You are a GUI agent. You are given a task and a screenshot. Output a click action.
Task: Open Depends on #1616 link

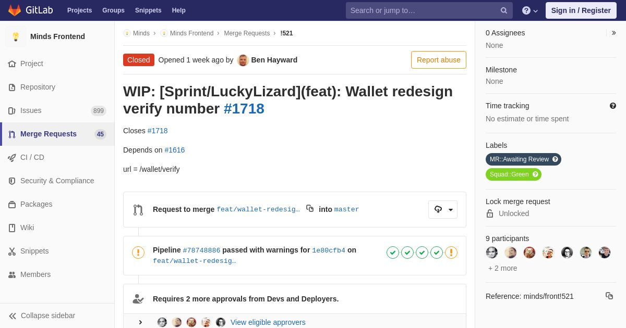[175, 150]
